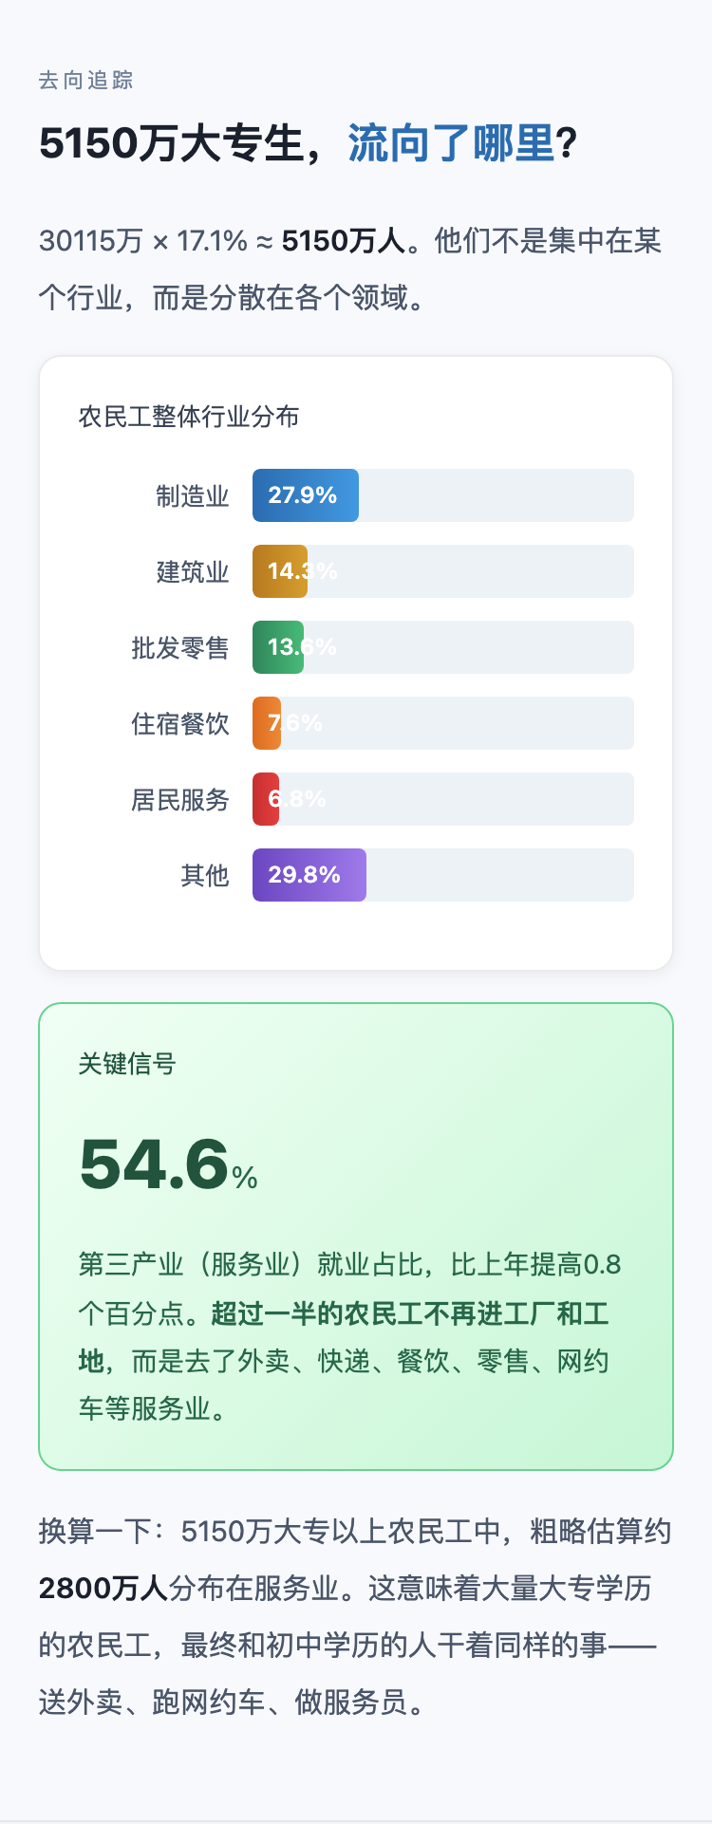712x1824 pixels.
Task: Click the blue manufacturing 27.9% bar
Action: 305,495
